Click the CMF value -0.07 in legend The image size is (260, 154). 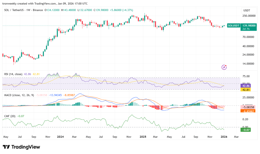(x=21, y=116)
